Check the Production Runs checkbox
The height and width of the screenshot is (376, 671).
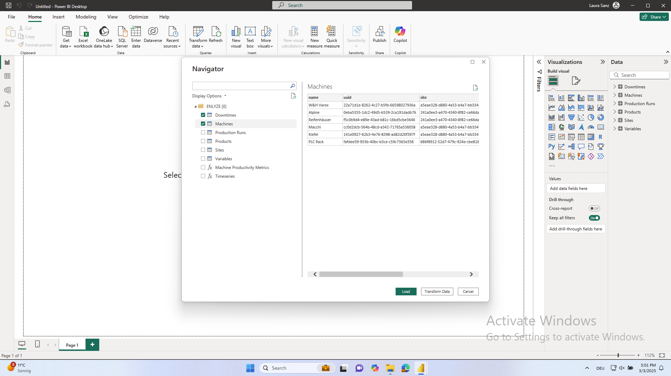[x=203, y=132]
